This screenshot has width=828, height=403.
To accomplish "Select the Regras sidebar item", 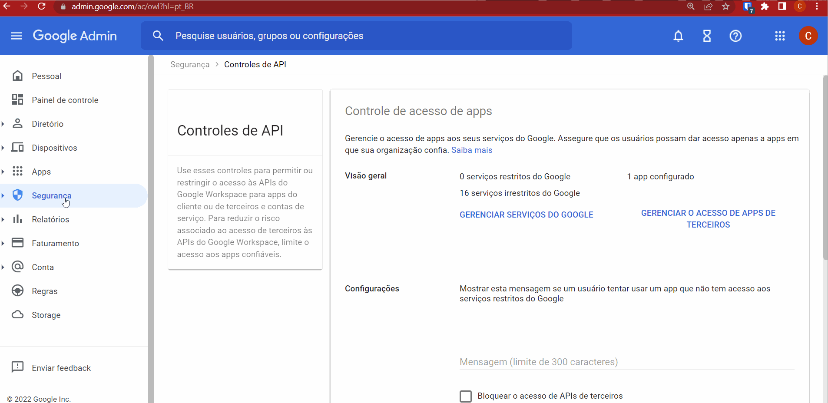I will [x=45, y=291].
